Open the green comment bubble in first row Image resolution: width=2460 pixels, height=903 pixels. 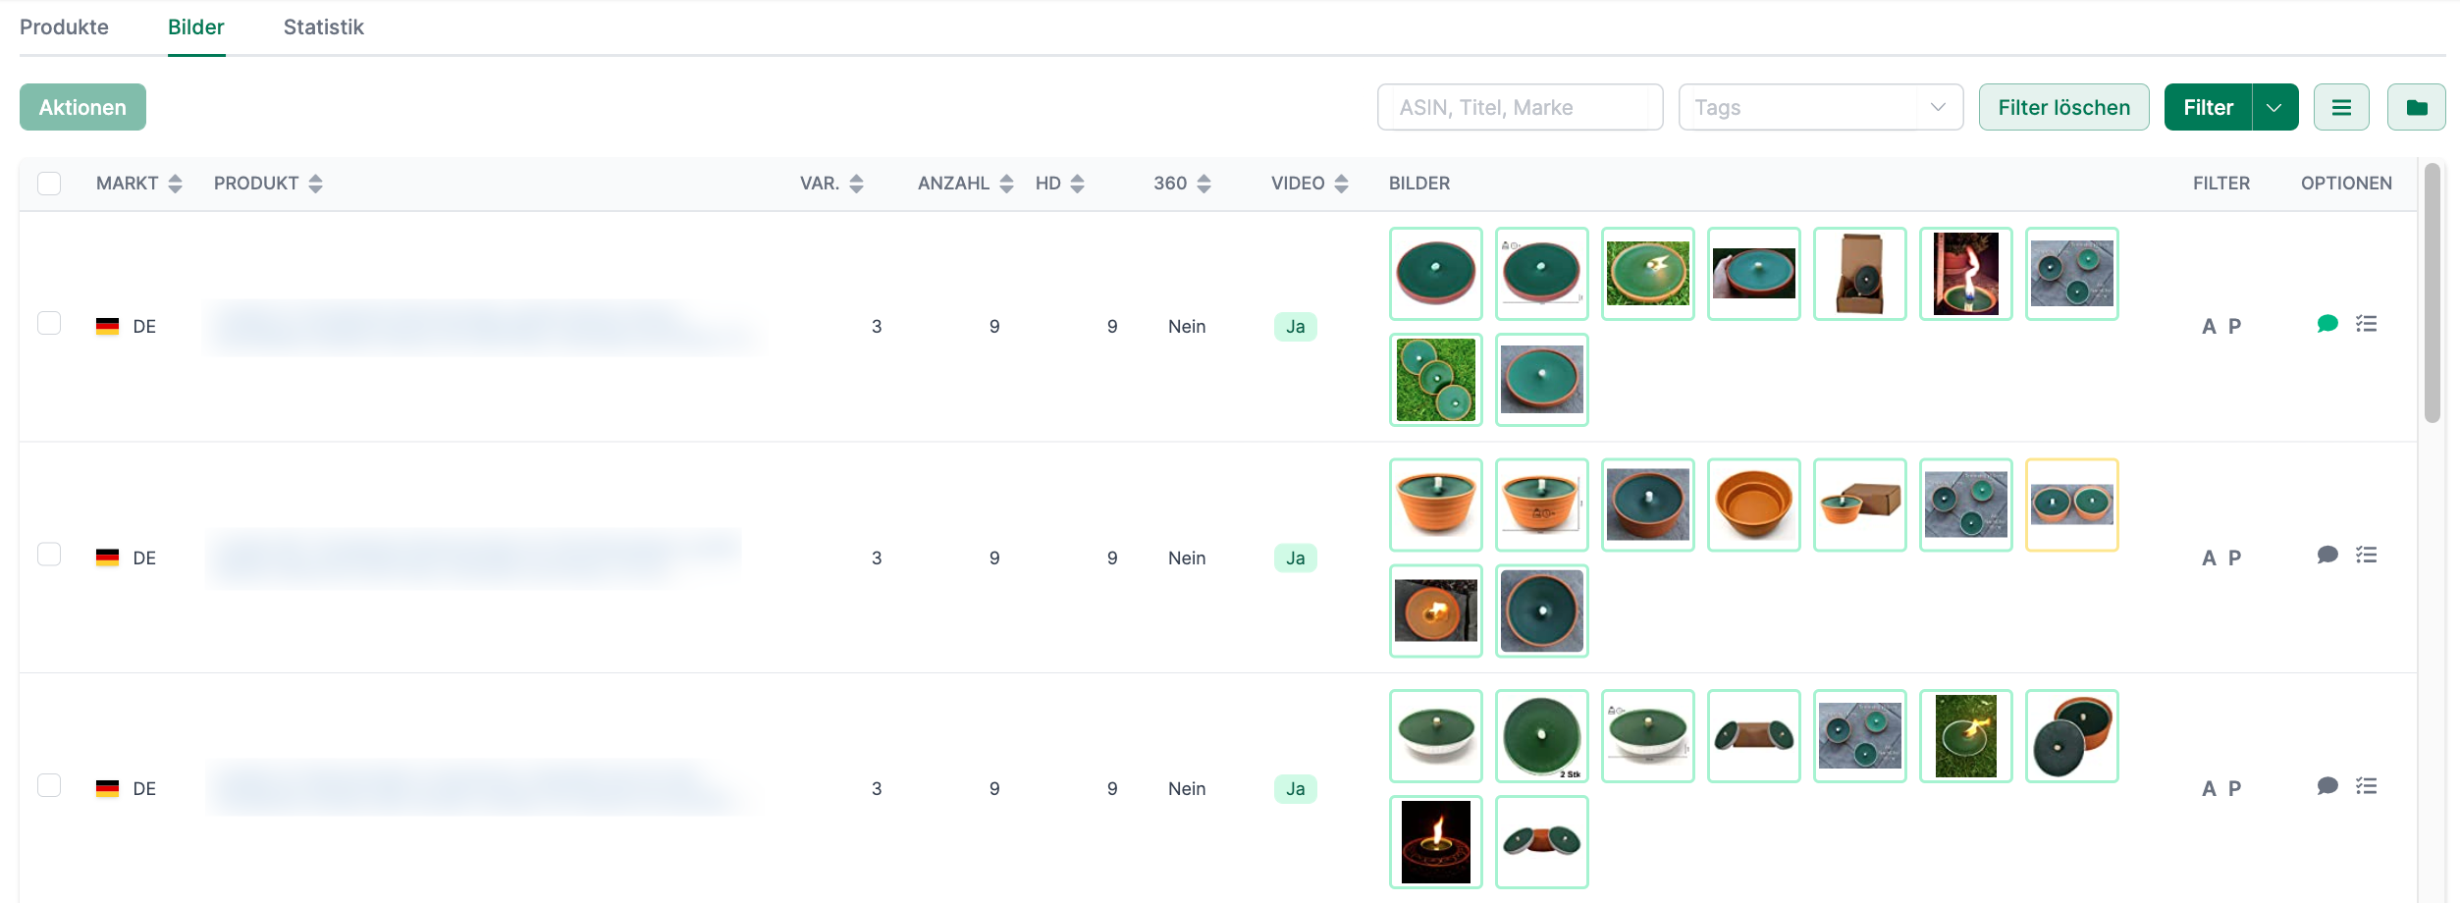2326,324
